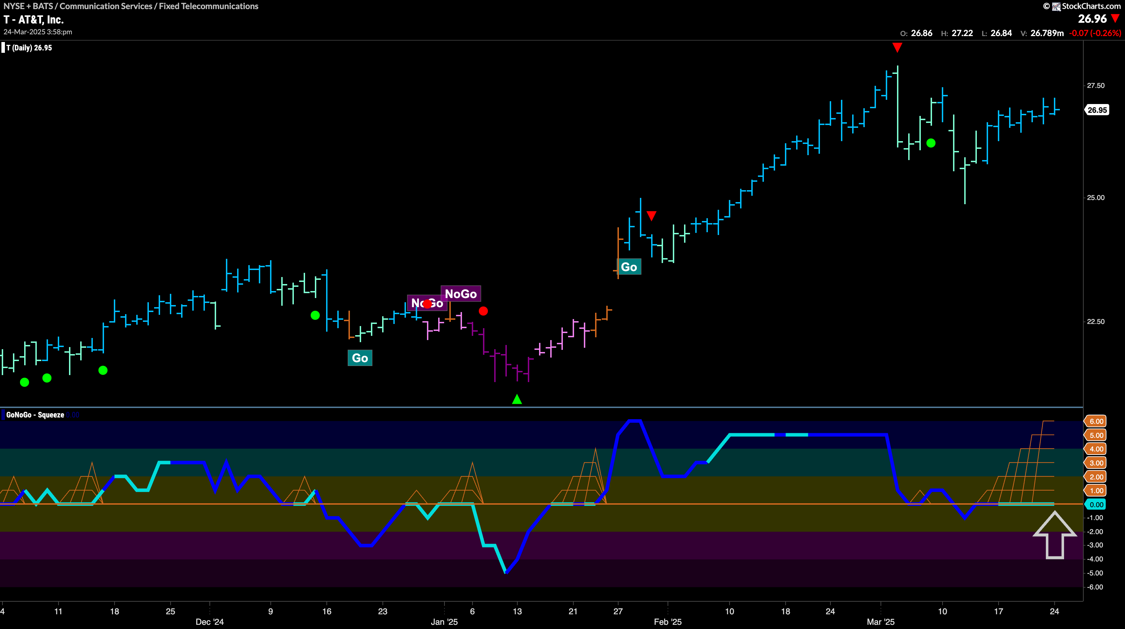
Task: Click the orange 2.00 squeeze level tag
Action: pyautogui.click(x=1096, y=477)
